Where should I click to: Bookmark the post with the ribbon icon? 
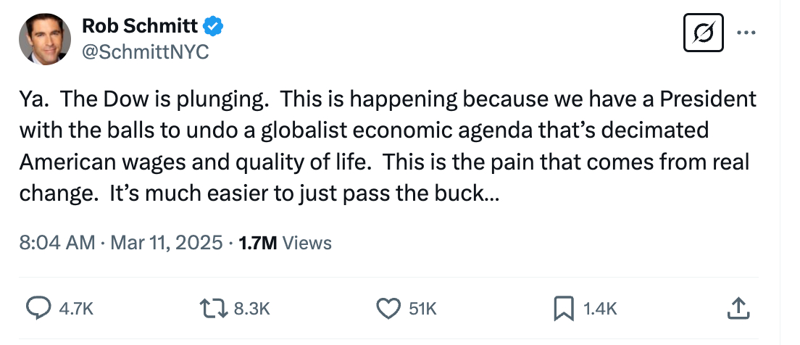[563, 309]
